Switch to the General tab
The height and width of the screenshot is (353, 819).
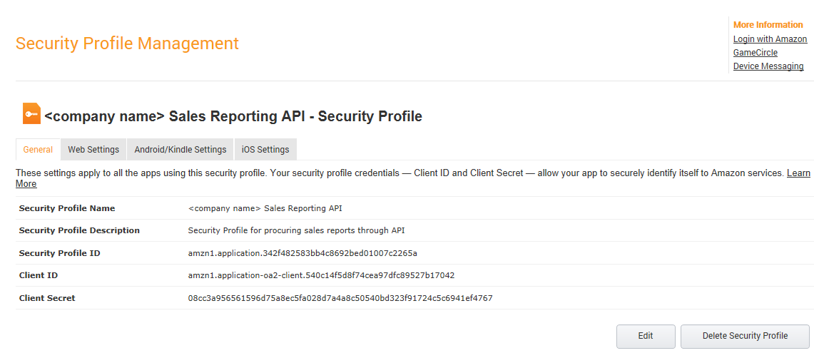pyautogui.click(x=38, y=150)
